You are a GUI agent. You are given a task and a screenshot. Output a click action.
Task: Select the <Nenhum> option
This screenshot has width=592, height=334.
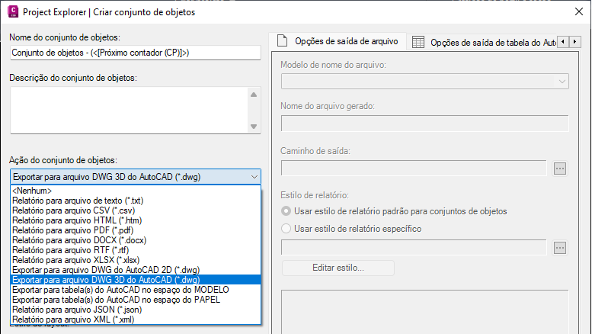136,191
